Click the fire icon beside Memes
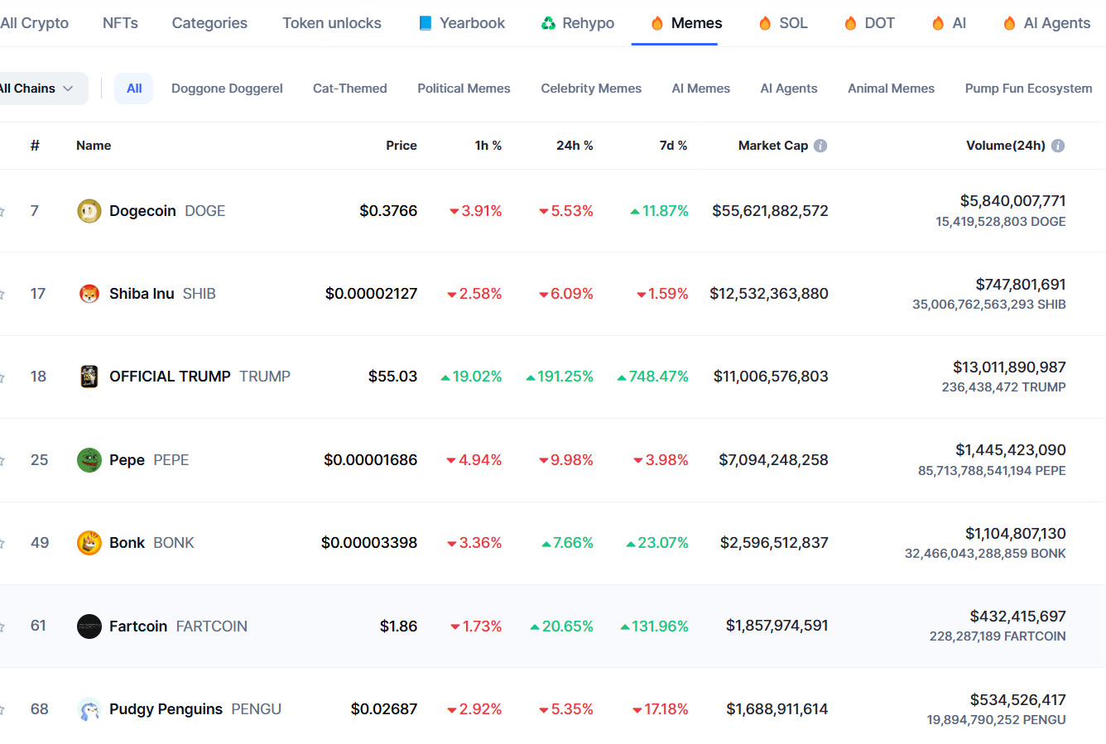 [657, 23]
